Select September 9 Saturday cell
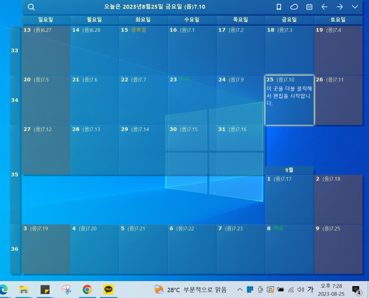This screenshot has height=298, width=369. tap(338, 249)
